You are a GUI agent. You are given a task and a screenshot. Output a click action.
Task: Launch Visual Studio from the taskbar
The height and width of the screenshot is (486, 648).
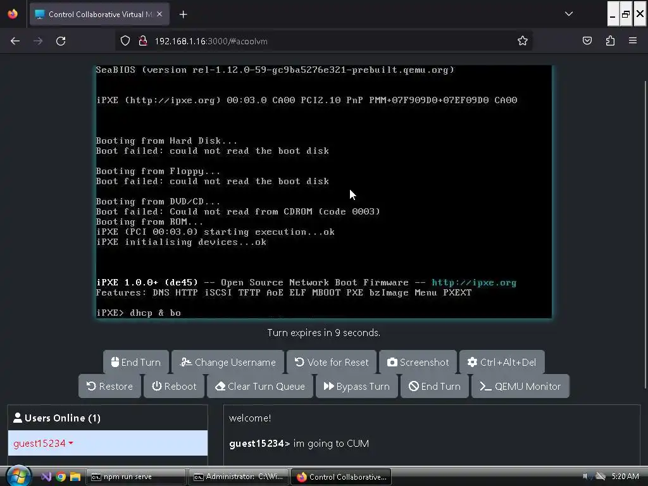point(46,477)
